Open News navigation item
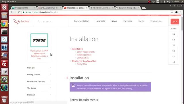184x104 pixels. [114, 21]
